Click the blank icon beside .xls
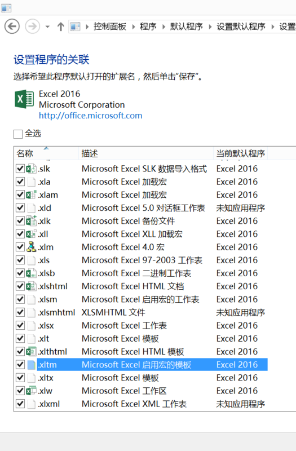This screenshot has height=451, width=296. click(32, 260)
